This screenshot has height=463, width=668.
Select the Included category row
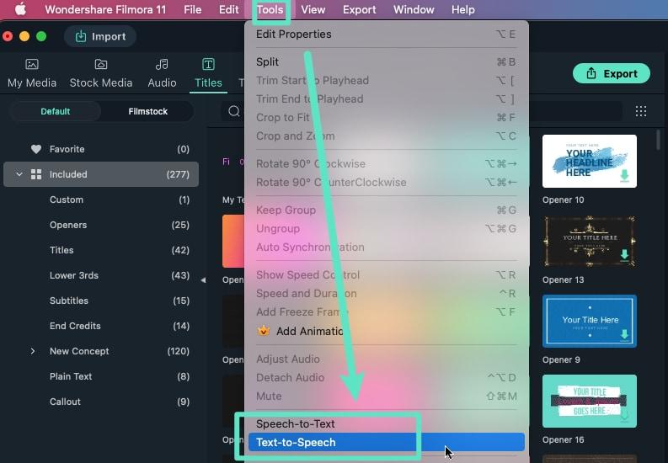click(101, 174)
